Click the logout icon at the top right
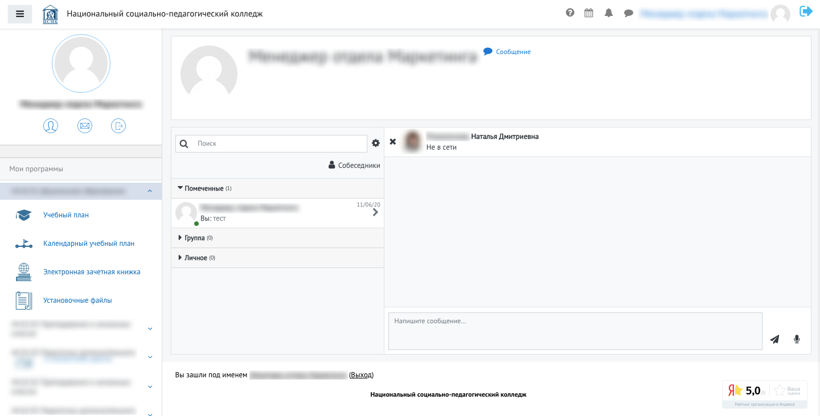The width and height of the screenshot is (820, 416). [806, 10]
